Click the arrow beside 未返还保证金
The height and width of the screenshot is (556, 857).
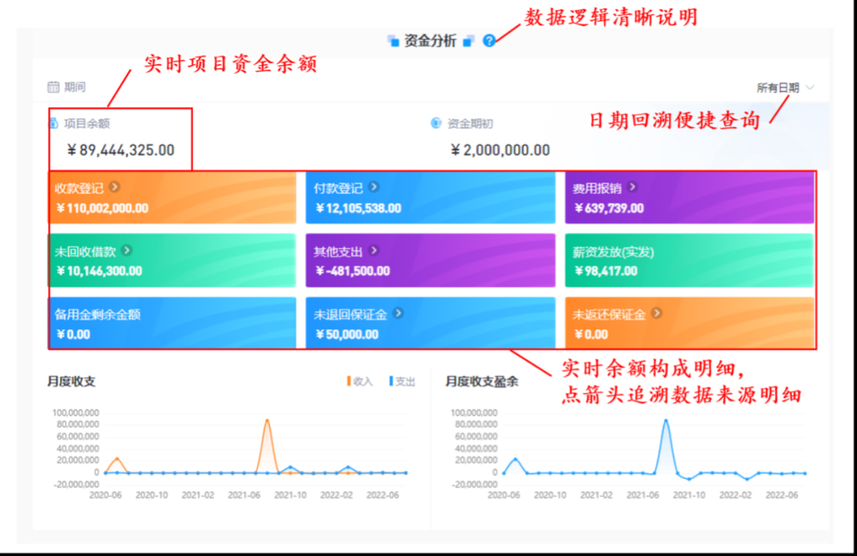tap(657, 313)
